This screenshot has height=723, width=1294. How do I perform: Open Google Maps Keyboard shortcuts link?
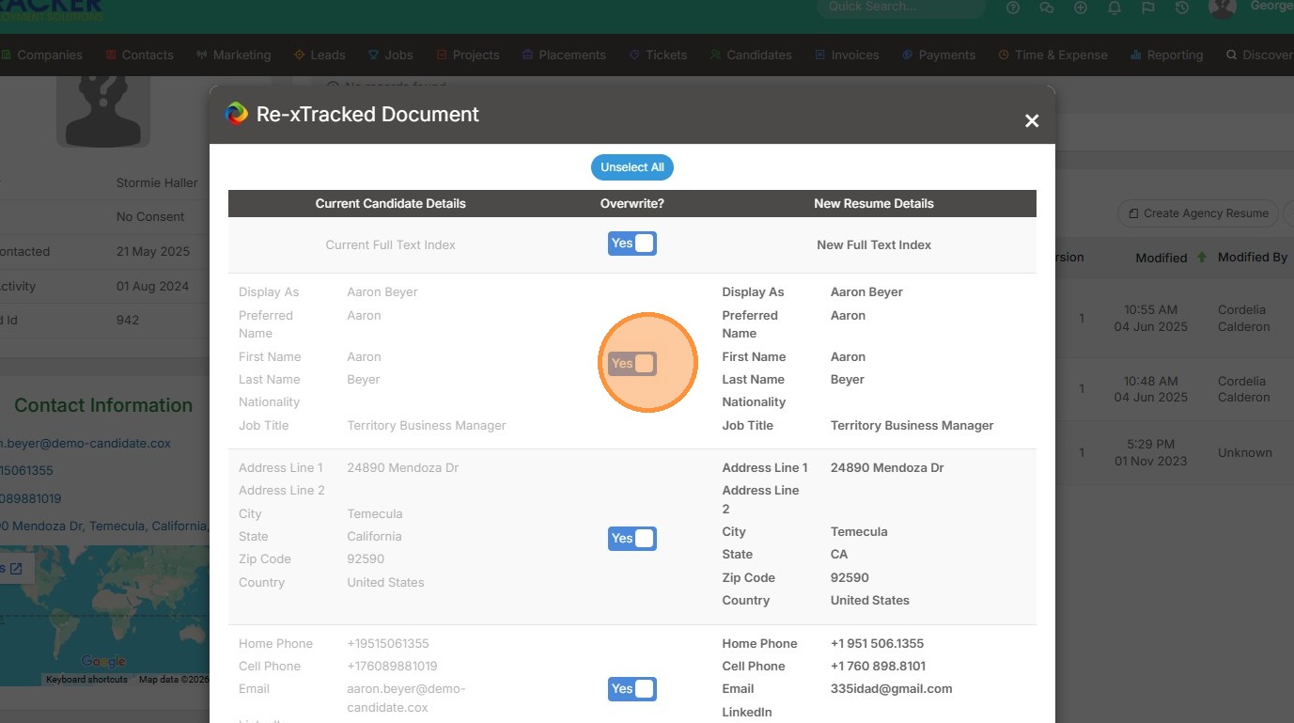pyautogui.click(x=86, y=680)
